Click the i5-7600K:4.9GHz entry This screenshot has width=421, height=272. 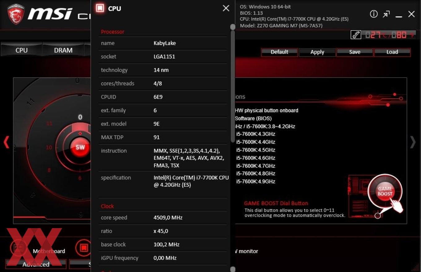click(256, 182)
